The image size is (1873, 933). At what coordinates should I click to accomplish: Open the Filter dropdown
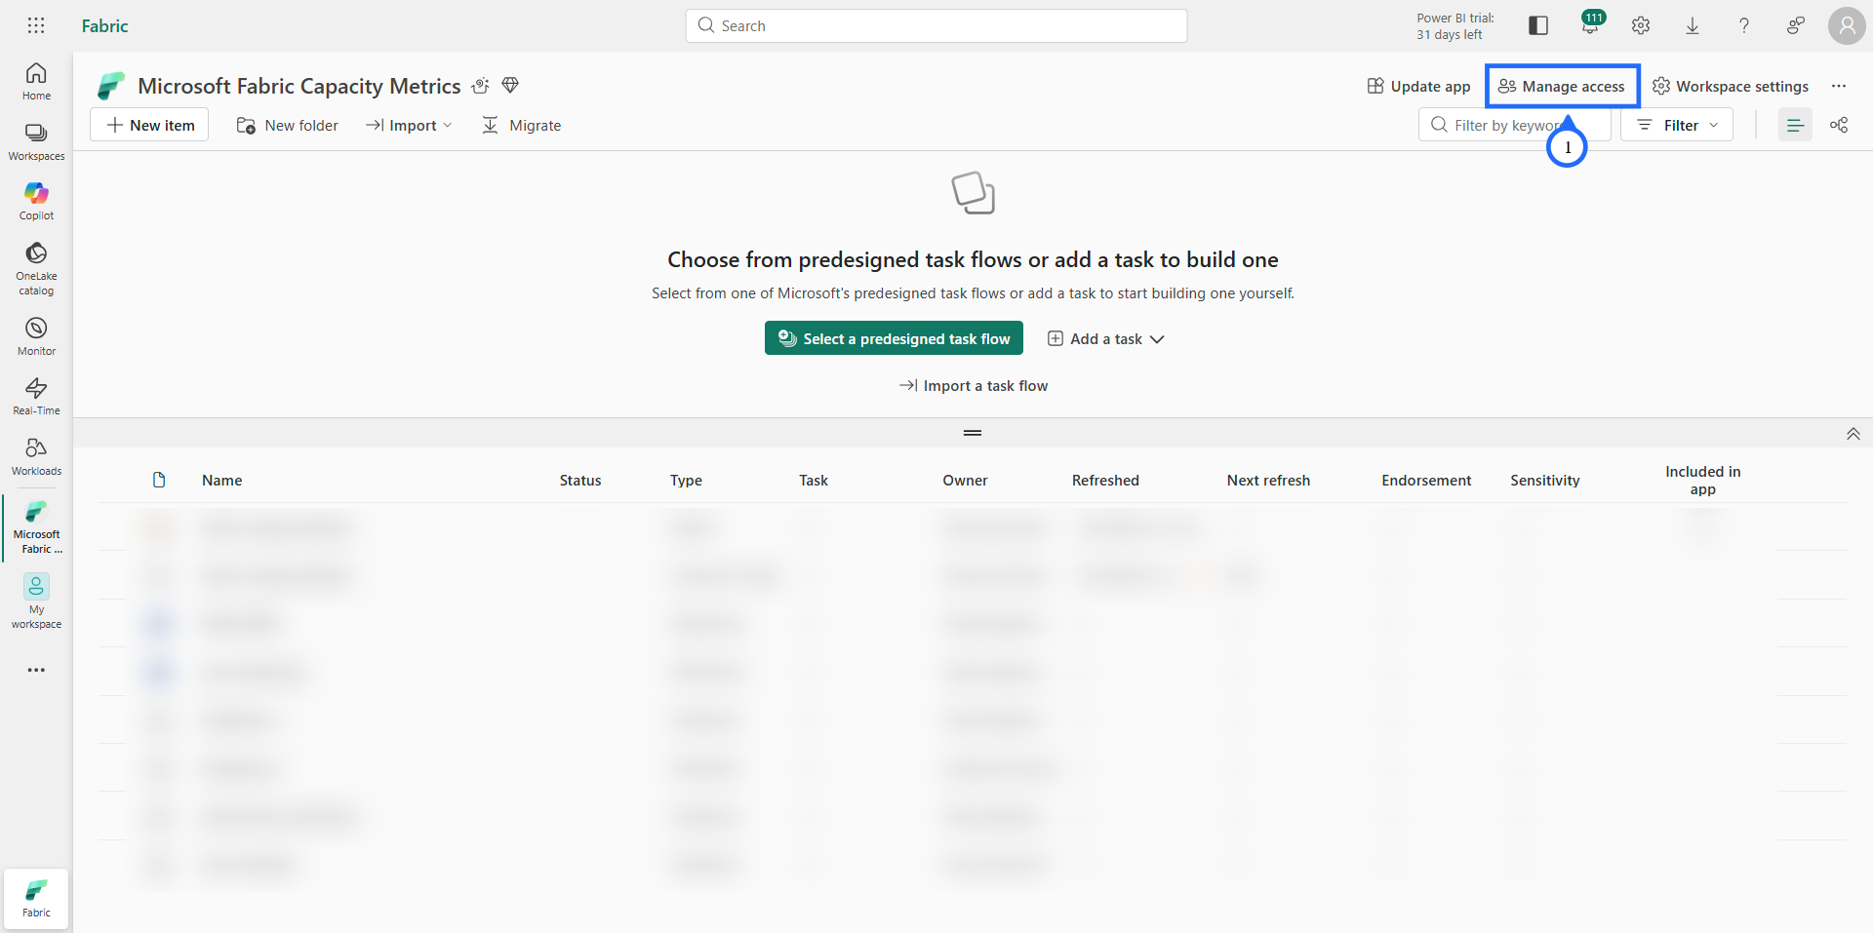pos(1677,125)
